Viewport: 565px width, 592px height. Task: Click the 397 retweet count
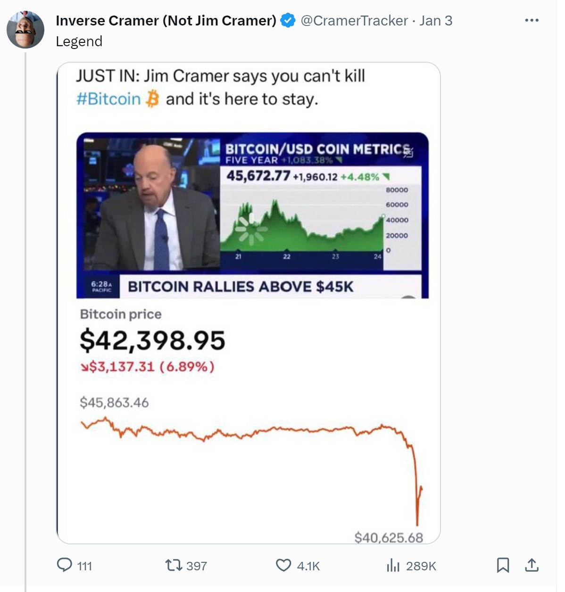(x=197, y=566)
